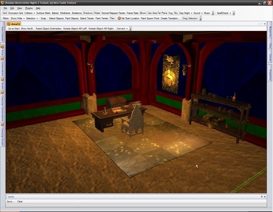Expand the Convert dropdown

122,29
